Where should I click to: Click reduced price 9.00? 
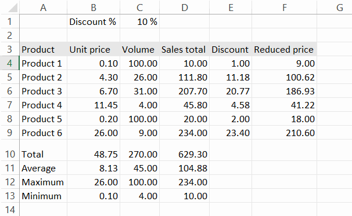(x=284, y=63)
